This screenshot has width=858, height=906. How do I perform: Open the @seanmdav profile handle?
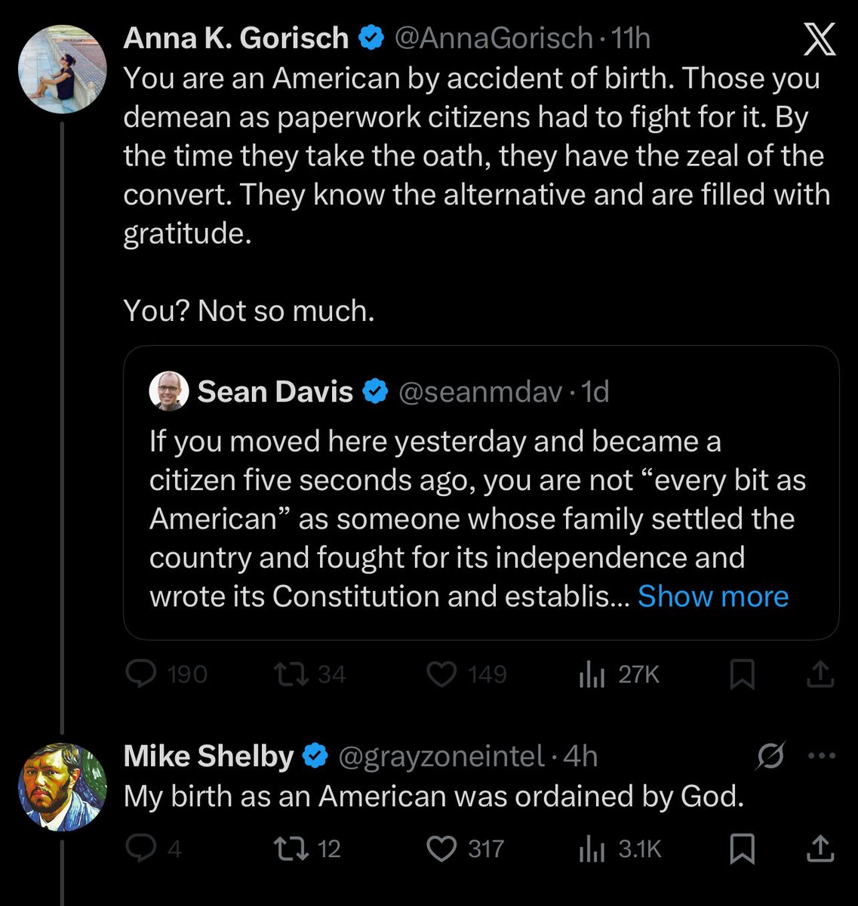479,392
